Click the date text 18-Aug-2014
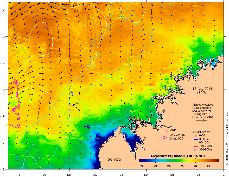The height and width of the screenshot is (177, 229). (202, 89)
